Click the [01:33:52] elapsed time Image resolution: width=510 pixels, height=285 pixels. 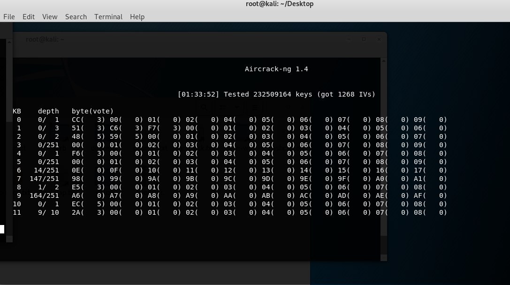click(x=198, y=94)
